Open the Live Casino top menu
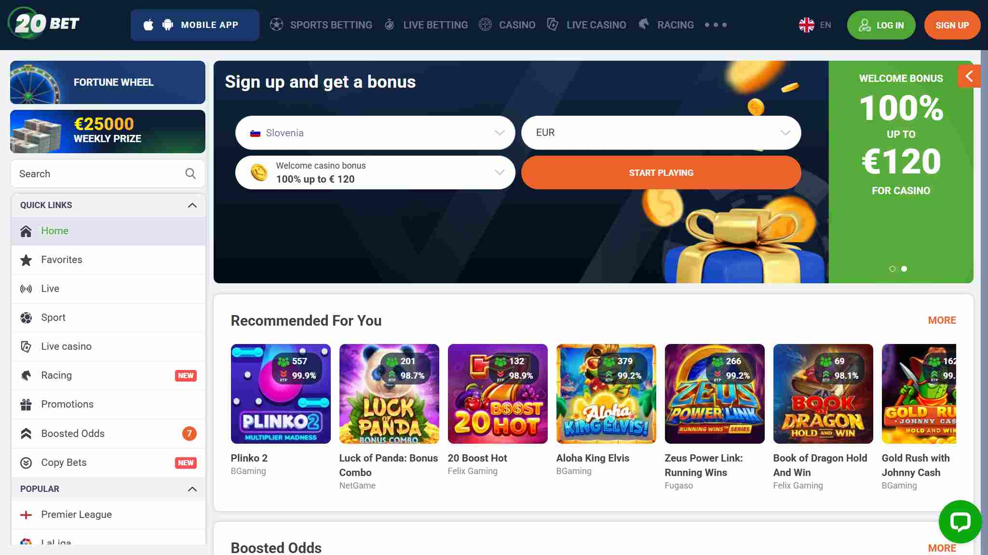This screenshot has height=555, width=988. (586, 25)
